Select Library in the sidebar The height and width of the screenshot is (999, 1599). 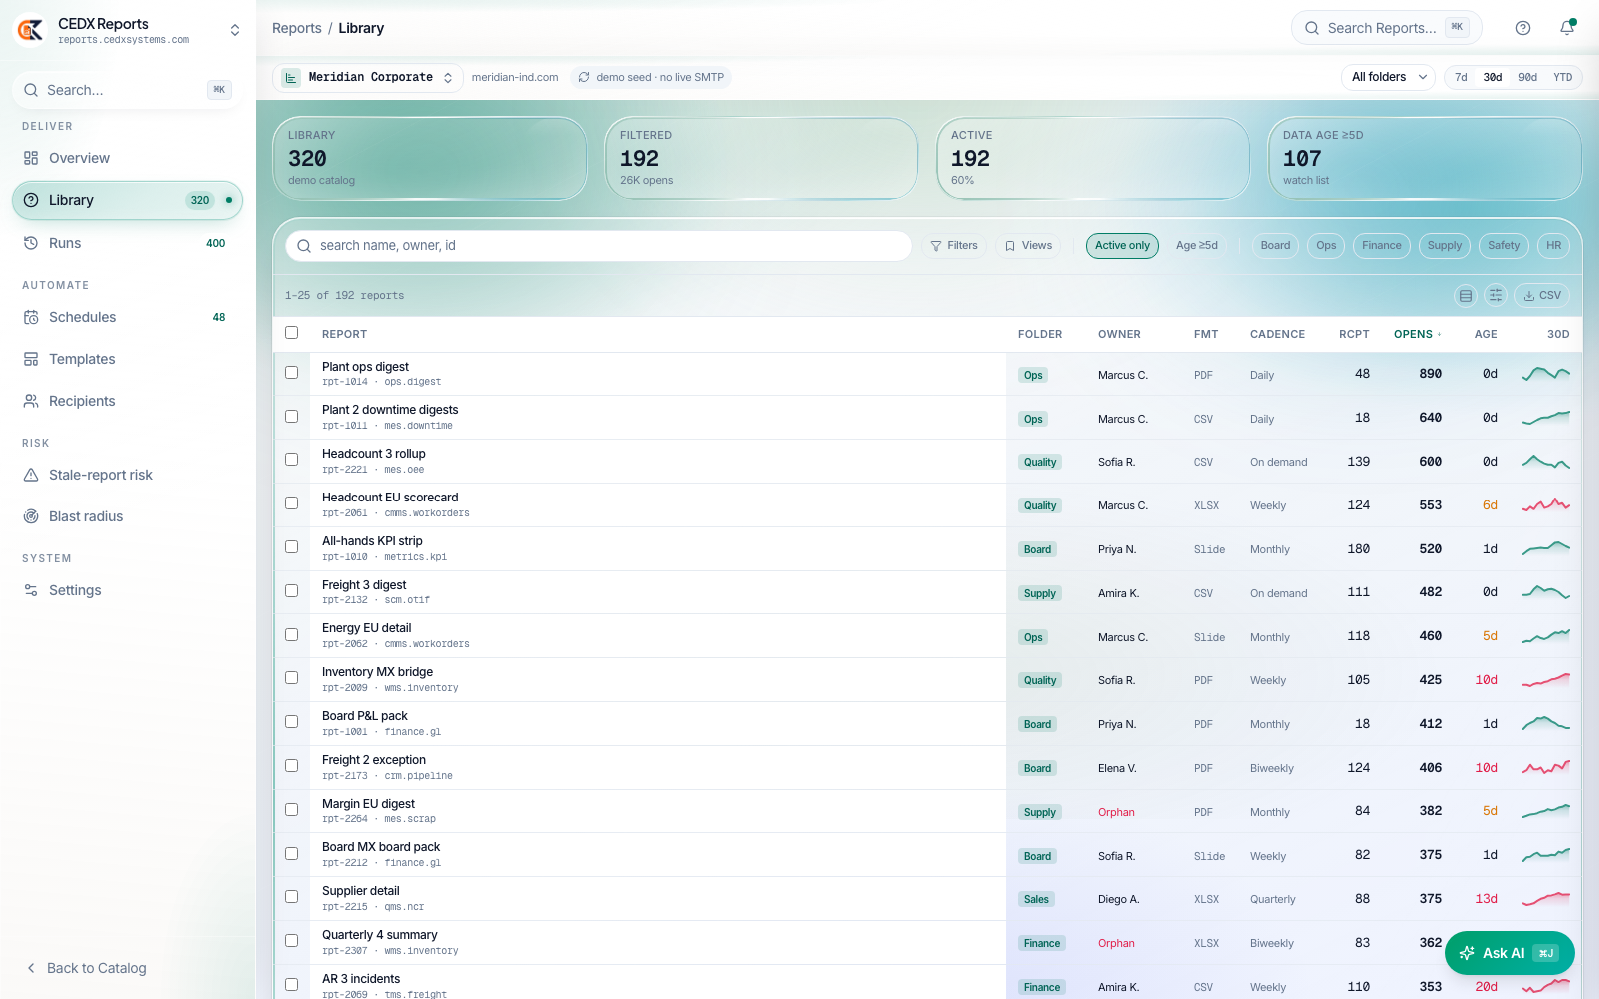pos(127,200)
